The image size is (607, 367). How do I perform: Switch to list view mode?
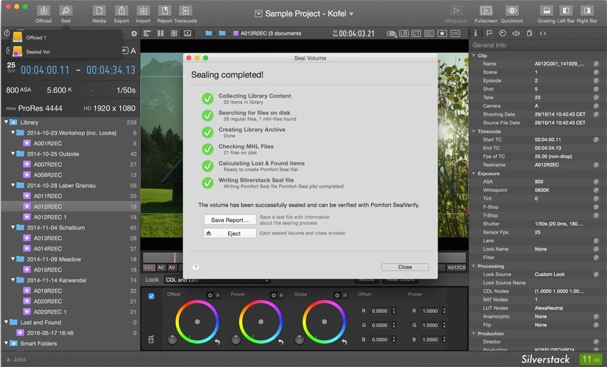[x=147, y=33]
